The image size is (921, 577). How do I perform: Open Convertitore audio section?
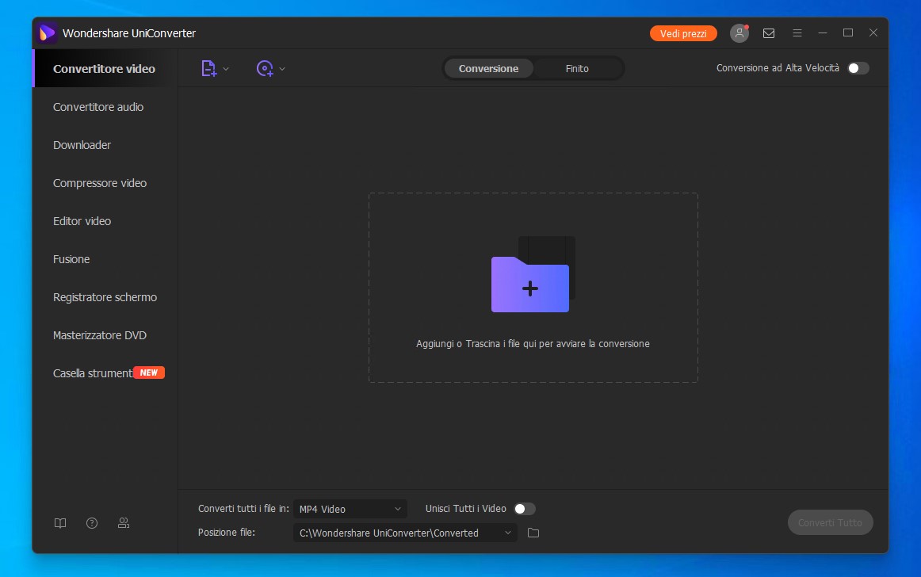pos(98,107)
